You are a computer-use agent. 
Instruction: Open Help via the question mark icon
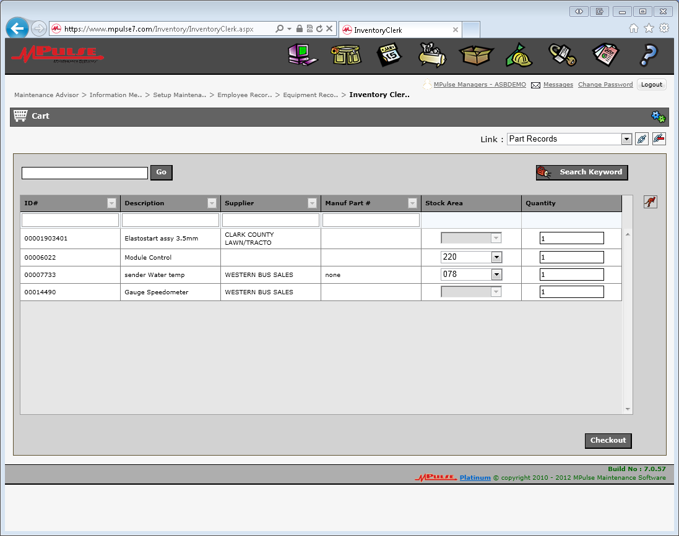tap(648, 56)
